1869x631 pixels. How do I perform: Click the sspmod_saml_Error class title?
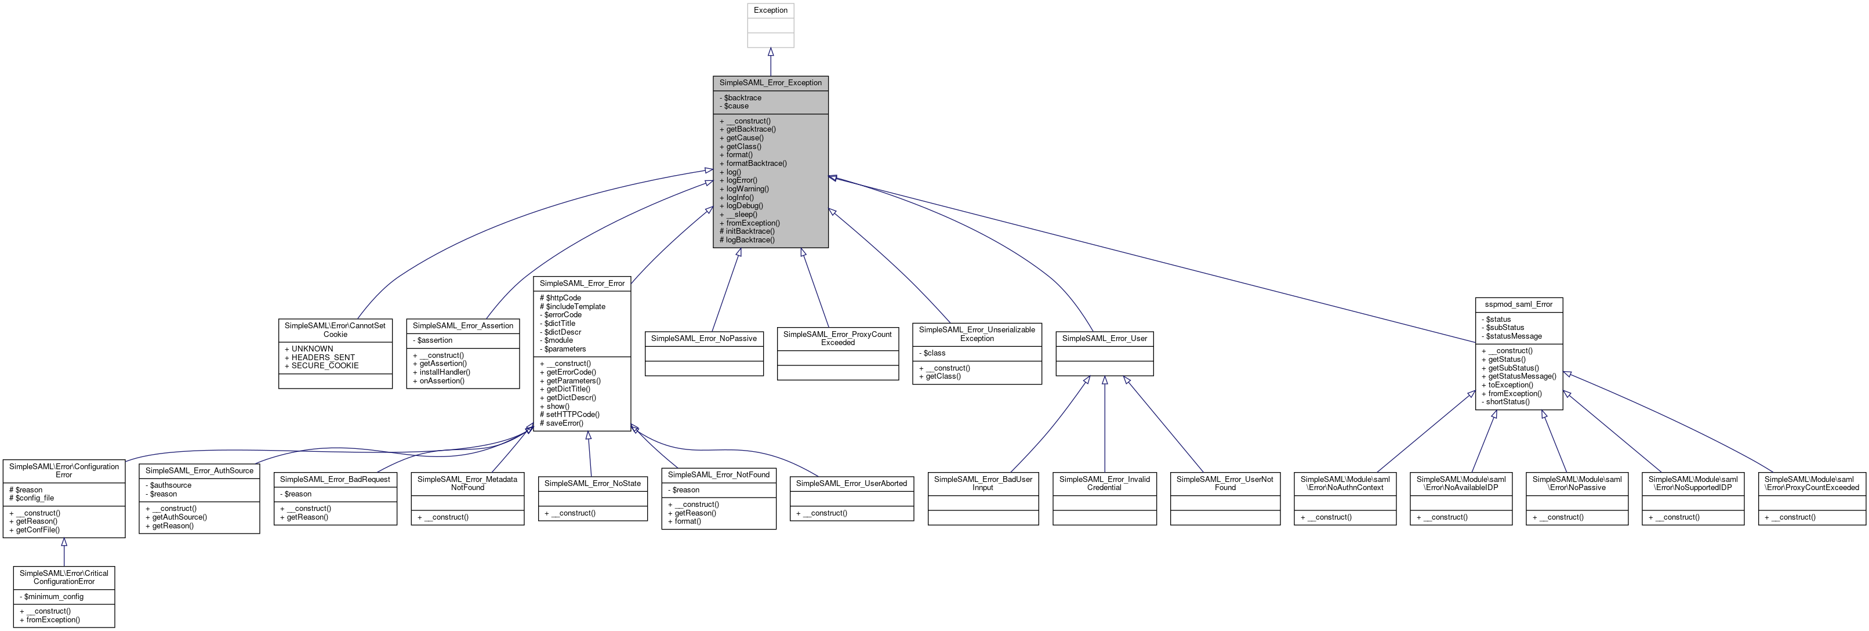[x=1519, y=304]
